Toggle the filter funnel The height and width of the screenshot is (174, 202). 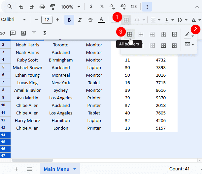pos(34,33)
